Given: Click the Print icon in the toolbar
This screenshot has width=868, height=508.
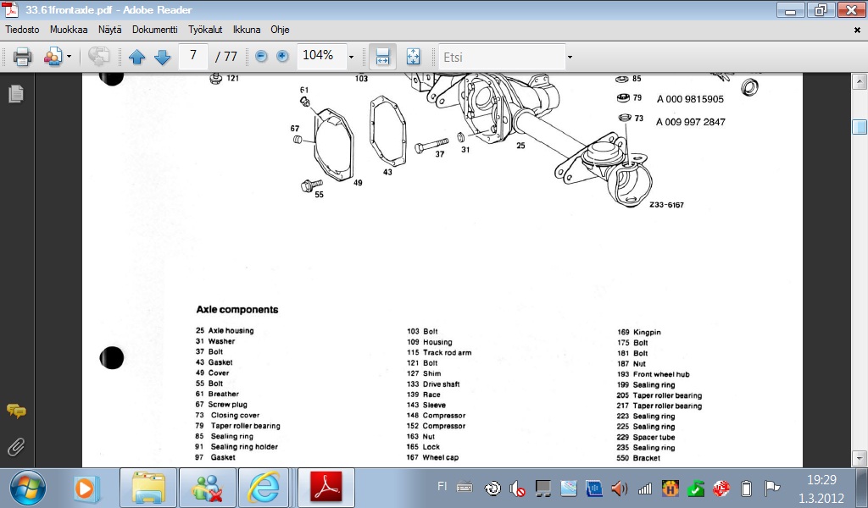Looking at the screenshot, I should (x=22, y=57).
